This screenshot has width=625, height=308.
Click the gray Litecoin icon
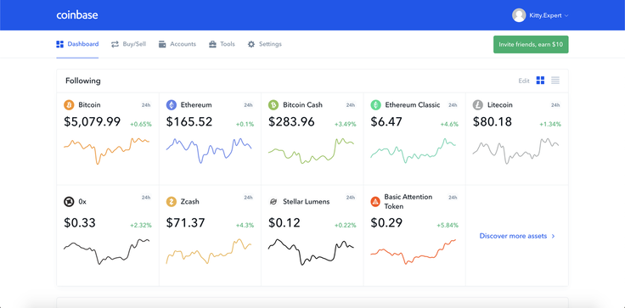[x=478, y=105]
